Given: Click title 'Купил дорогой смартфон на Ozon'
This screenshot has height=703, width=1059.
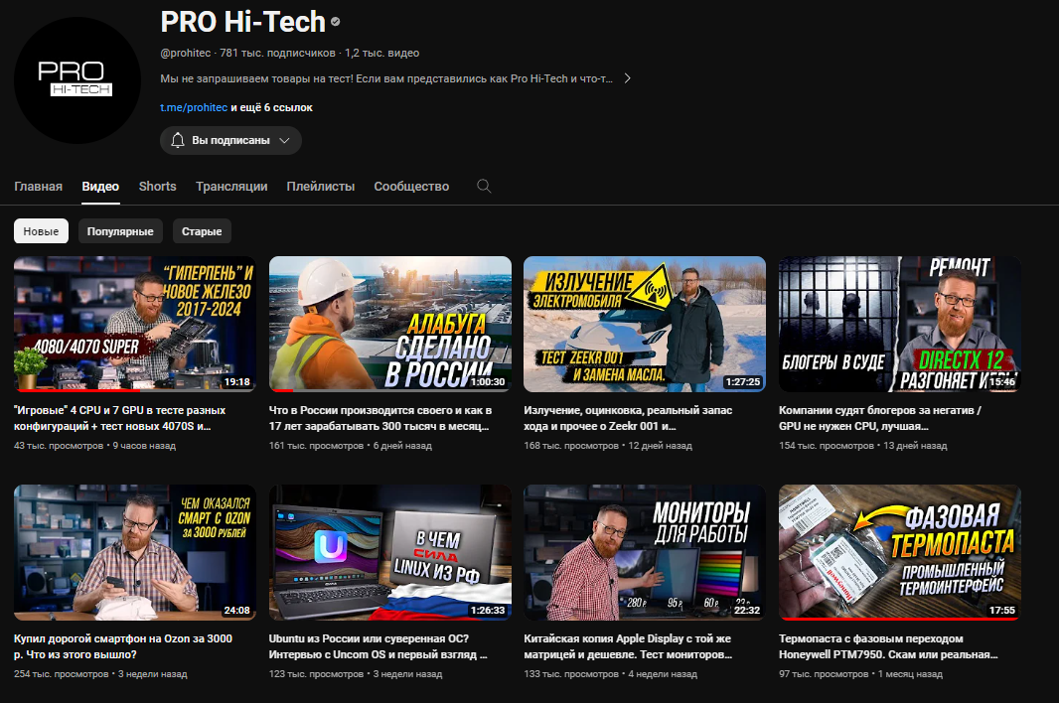Looking at the screenshot, I should (123, 646).
